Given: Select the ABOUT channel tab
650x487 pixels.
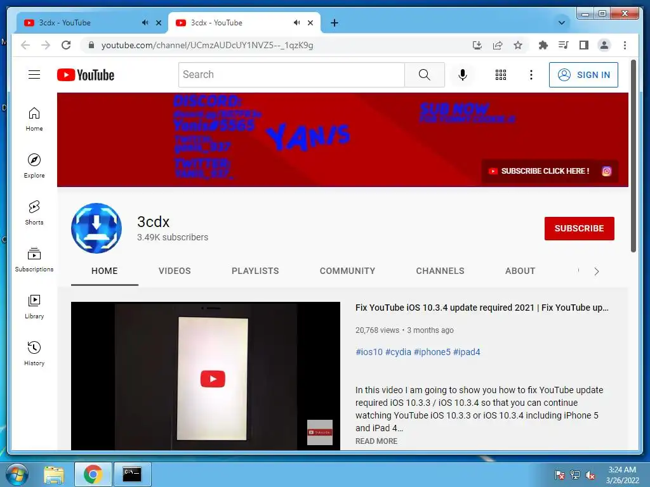Looking at the screenshot, I should tap(521, 271).
